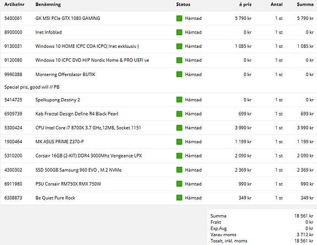
Task: Click the Status column header
Action: point(183,4)
